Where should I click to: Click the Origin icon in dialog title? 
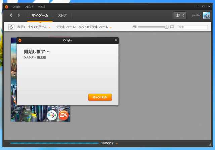[x=20, y=40]
